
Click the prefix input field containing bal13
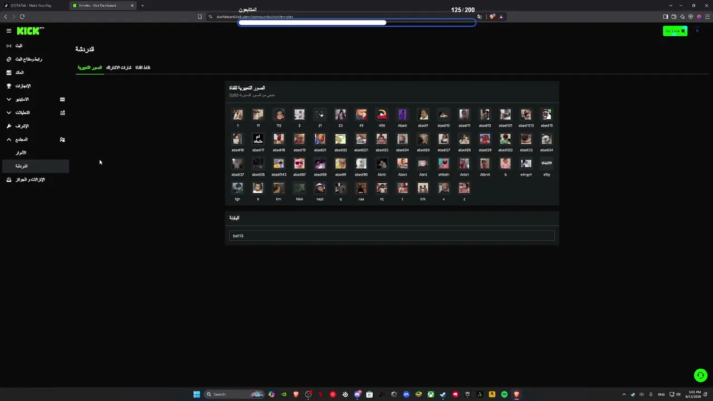click(x=392, y=236)
